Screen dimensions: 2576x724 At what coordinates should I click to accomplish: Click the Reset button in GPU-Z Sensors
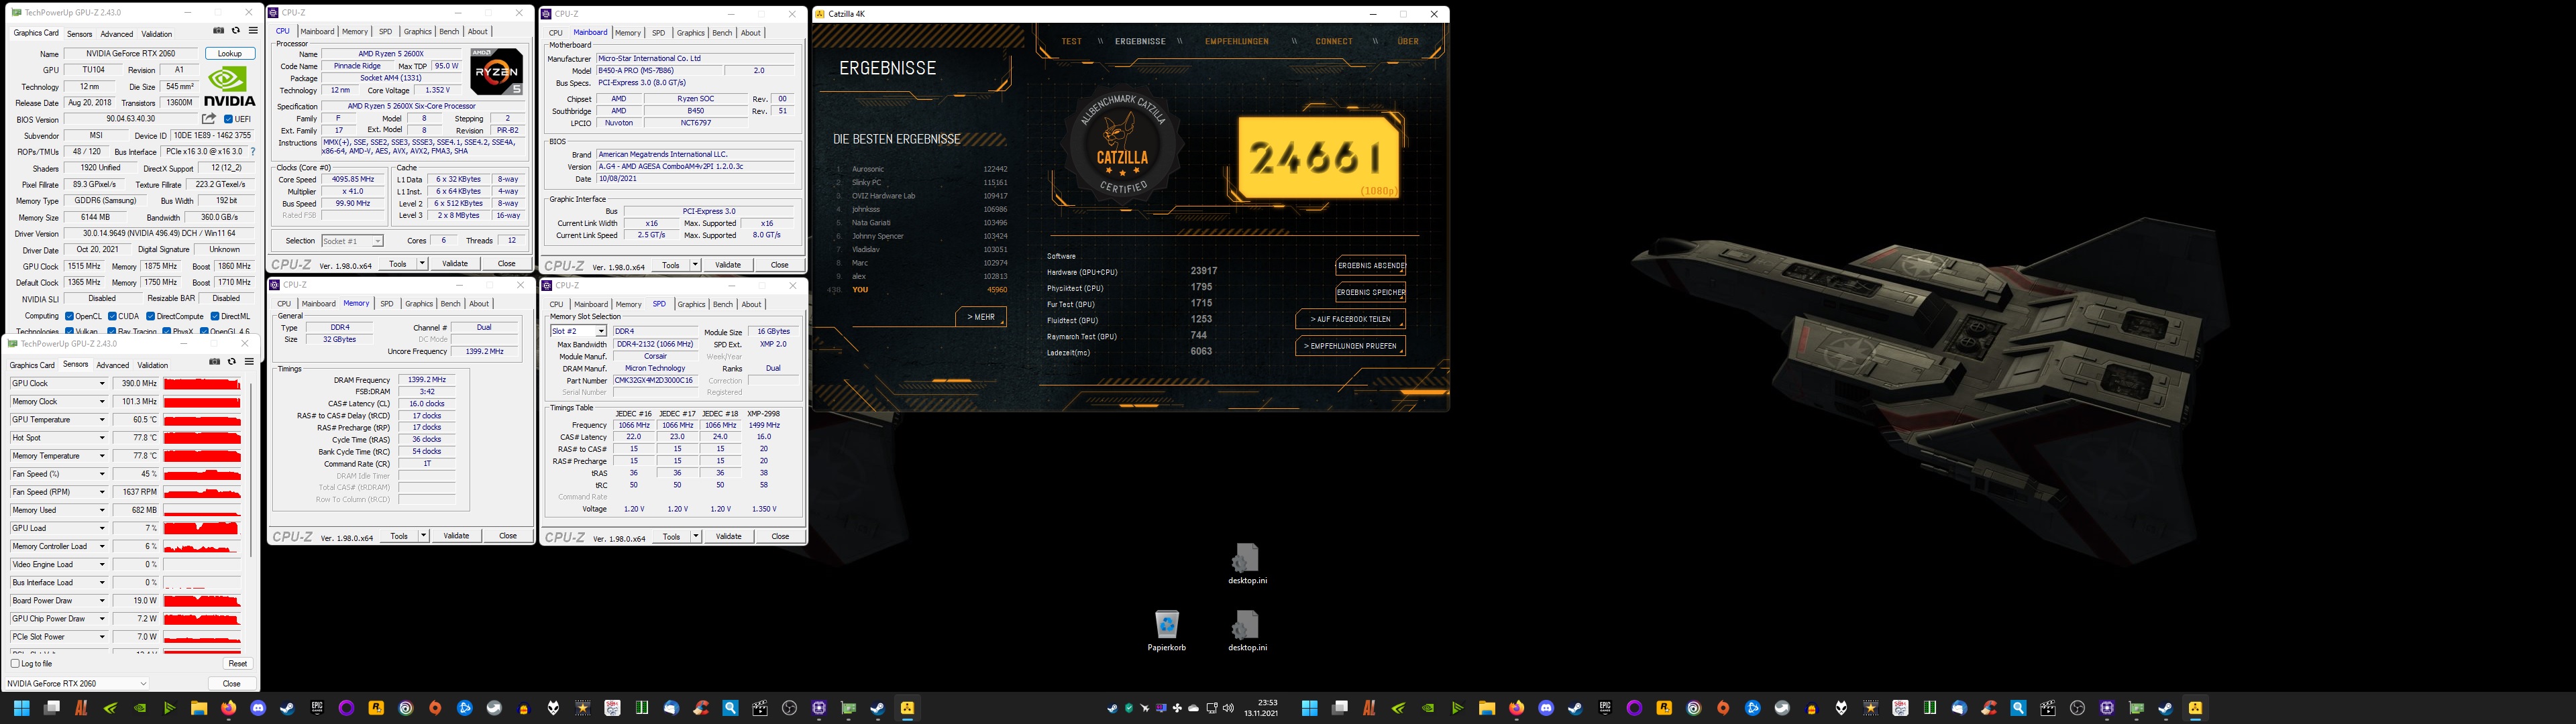point(237,663)
